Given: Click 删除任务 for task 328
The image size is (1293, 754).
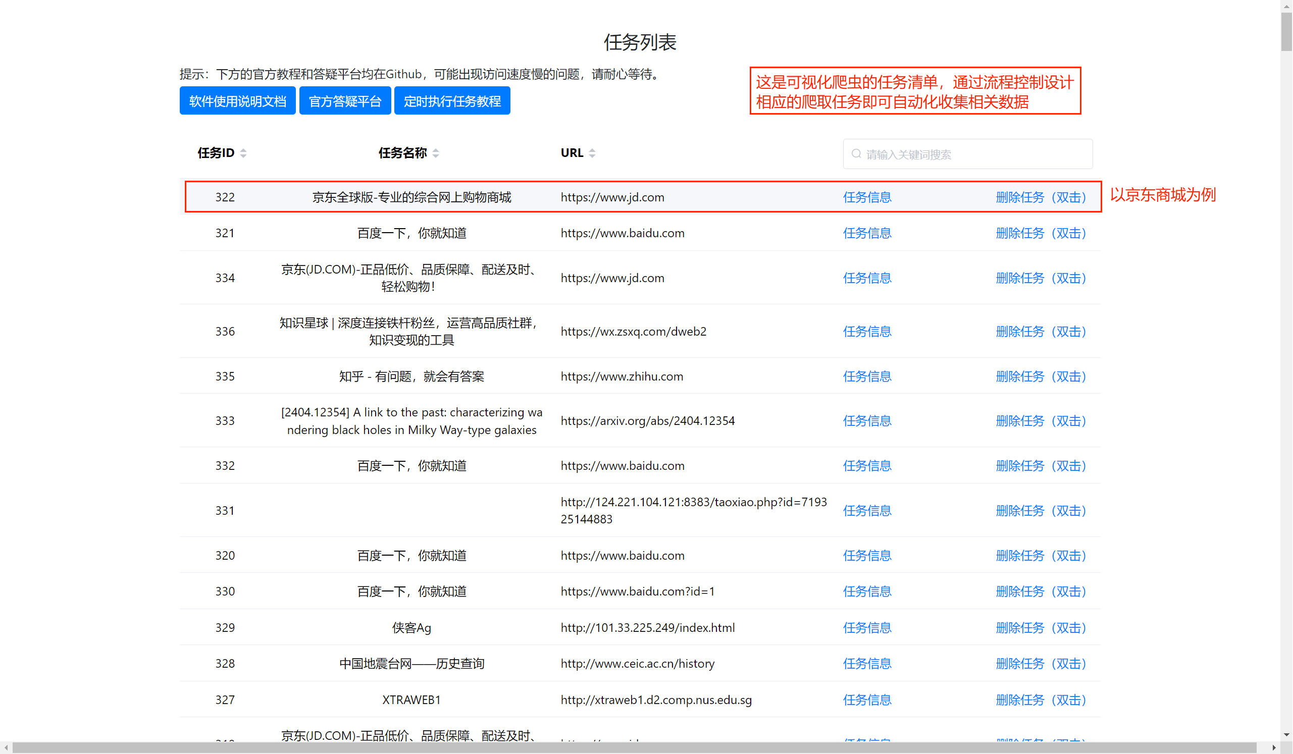Looking at the screenshot, I should pyautogui.click(x=1041, y=663).
